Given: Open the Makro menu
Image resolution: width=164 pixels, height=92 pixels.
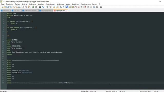Looking at the screenshot, I should pyautogui.click(x=68, y=4).
